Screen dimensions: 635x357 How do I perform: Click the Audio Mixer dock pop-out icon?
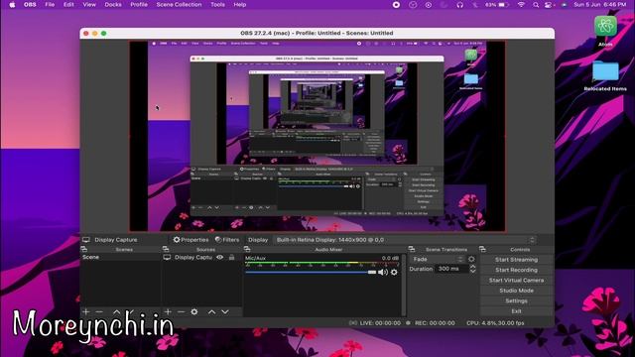click(247, 249)
